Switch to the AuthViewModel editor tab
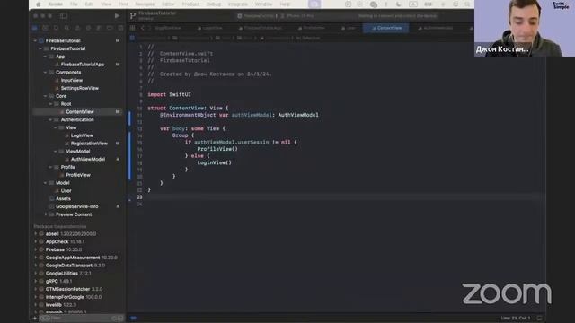This screenshot has height=323, width=575. click(436, 28)
